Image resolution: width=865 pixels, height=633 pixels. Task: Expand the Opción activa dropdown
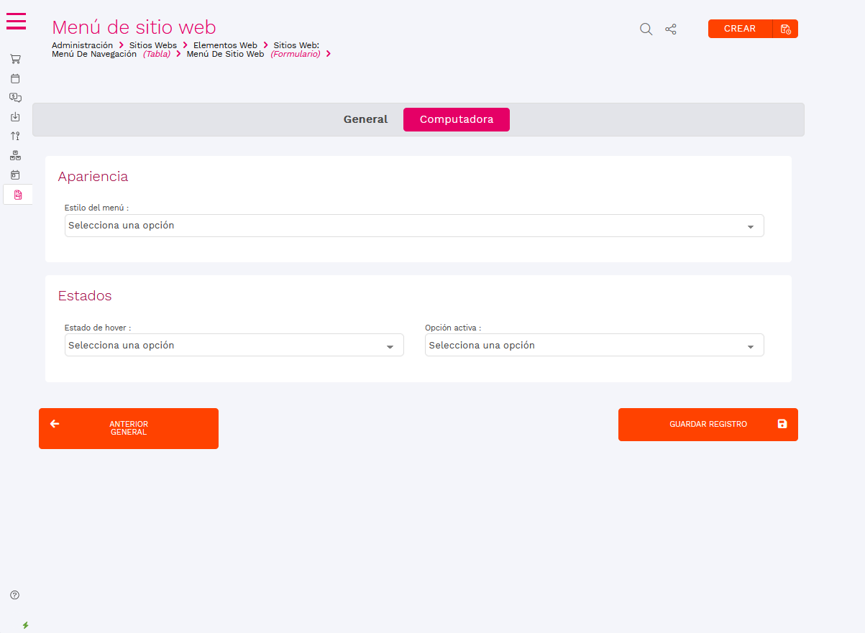(594, 346)
